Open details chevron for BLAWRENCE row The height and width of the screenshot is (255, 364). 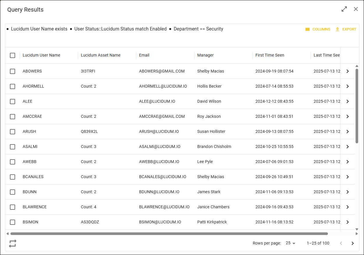[347, 207]
